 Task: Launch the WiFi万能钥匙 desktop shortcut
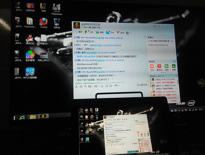[x=30, y=73]
